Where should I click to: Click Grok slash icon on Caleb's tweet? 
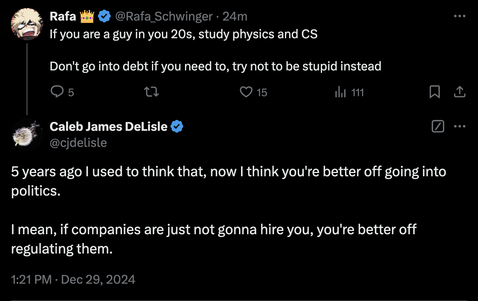click(x=438, y=126)
